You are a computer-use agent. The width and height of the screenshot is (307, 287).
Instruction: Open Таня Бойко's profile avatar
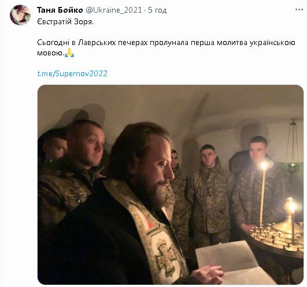point(20,15)
